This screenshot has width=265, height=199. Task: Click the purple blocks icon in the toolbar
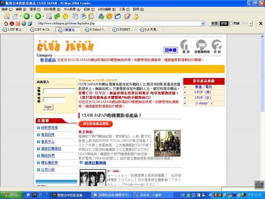point(102,16)
